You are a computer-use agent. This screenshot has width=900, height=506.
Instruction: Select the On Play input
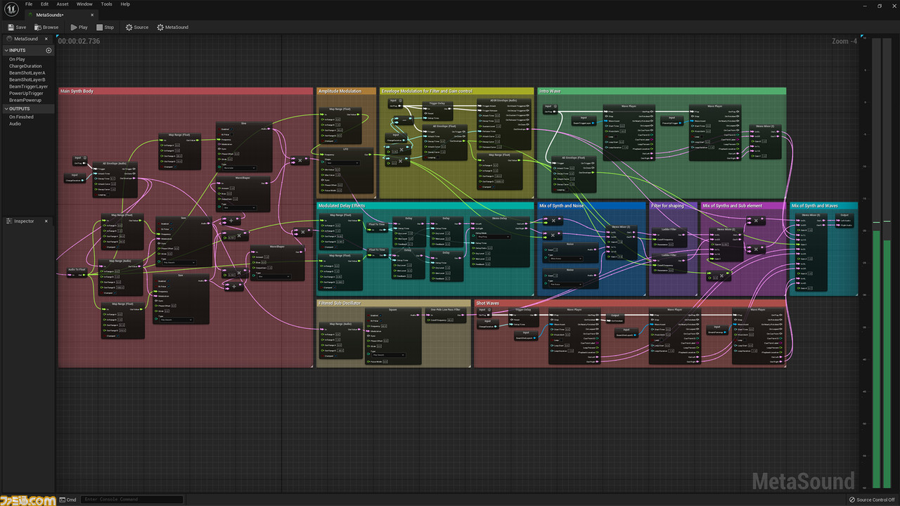coord(17,59)
